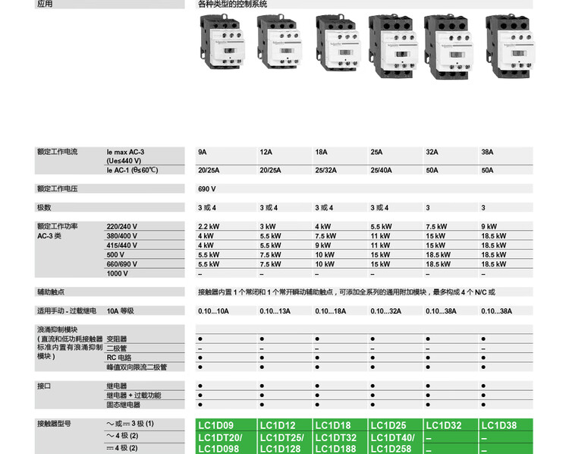This screenshot has height=454, width=569.
Task: Click the 0.10...10A overload relay range
Action: click(213, 311)
